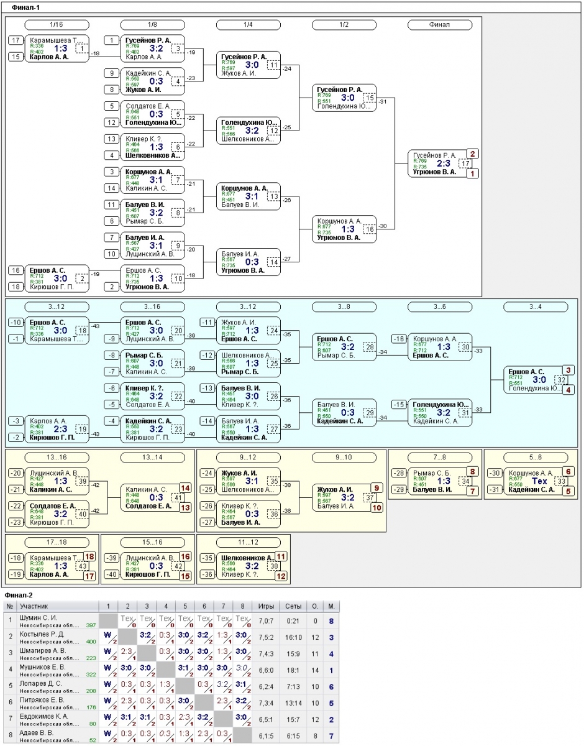The image size is (584, 746).
Task: Click the "3...4" placement round header
Action: tap(535, 306)
